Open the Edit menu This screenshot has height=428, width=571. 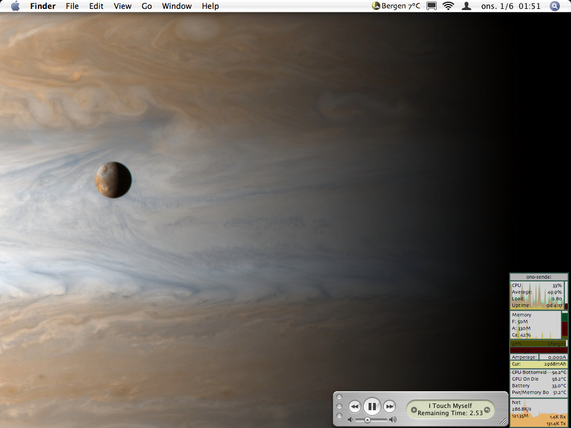tap(96, 6)
